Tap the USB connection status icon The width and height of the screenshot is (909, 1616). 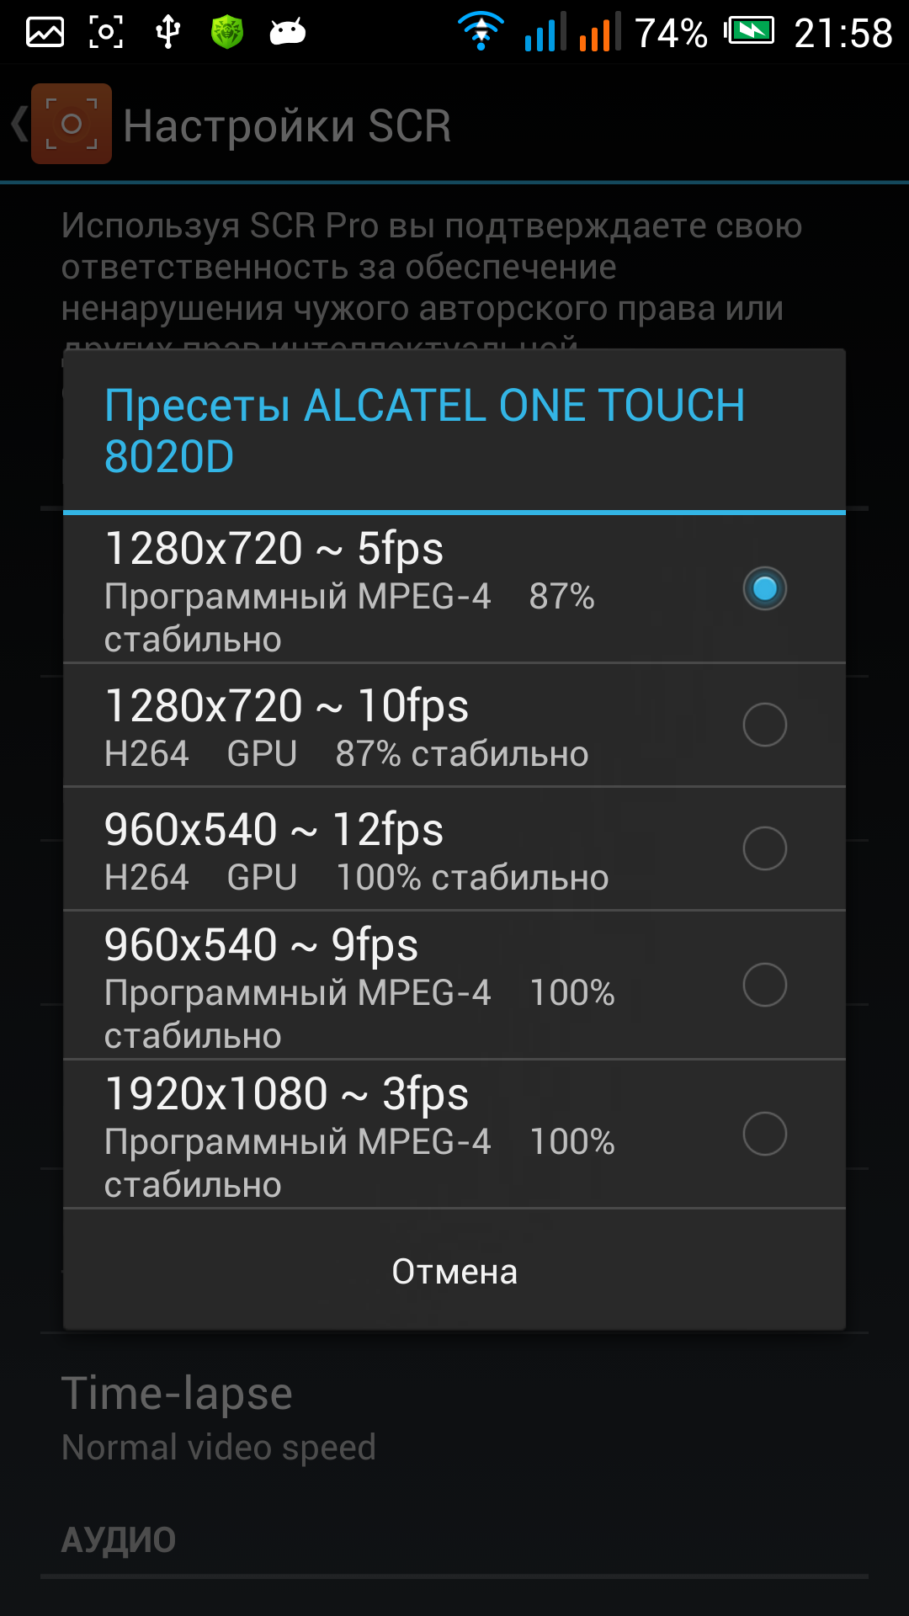(167, 33)
